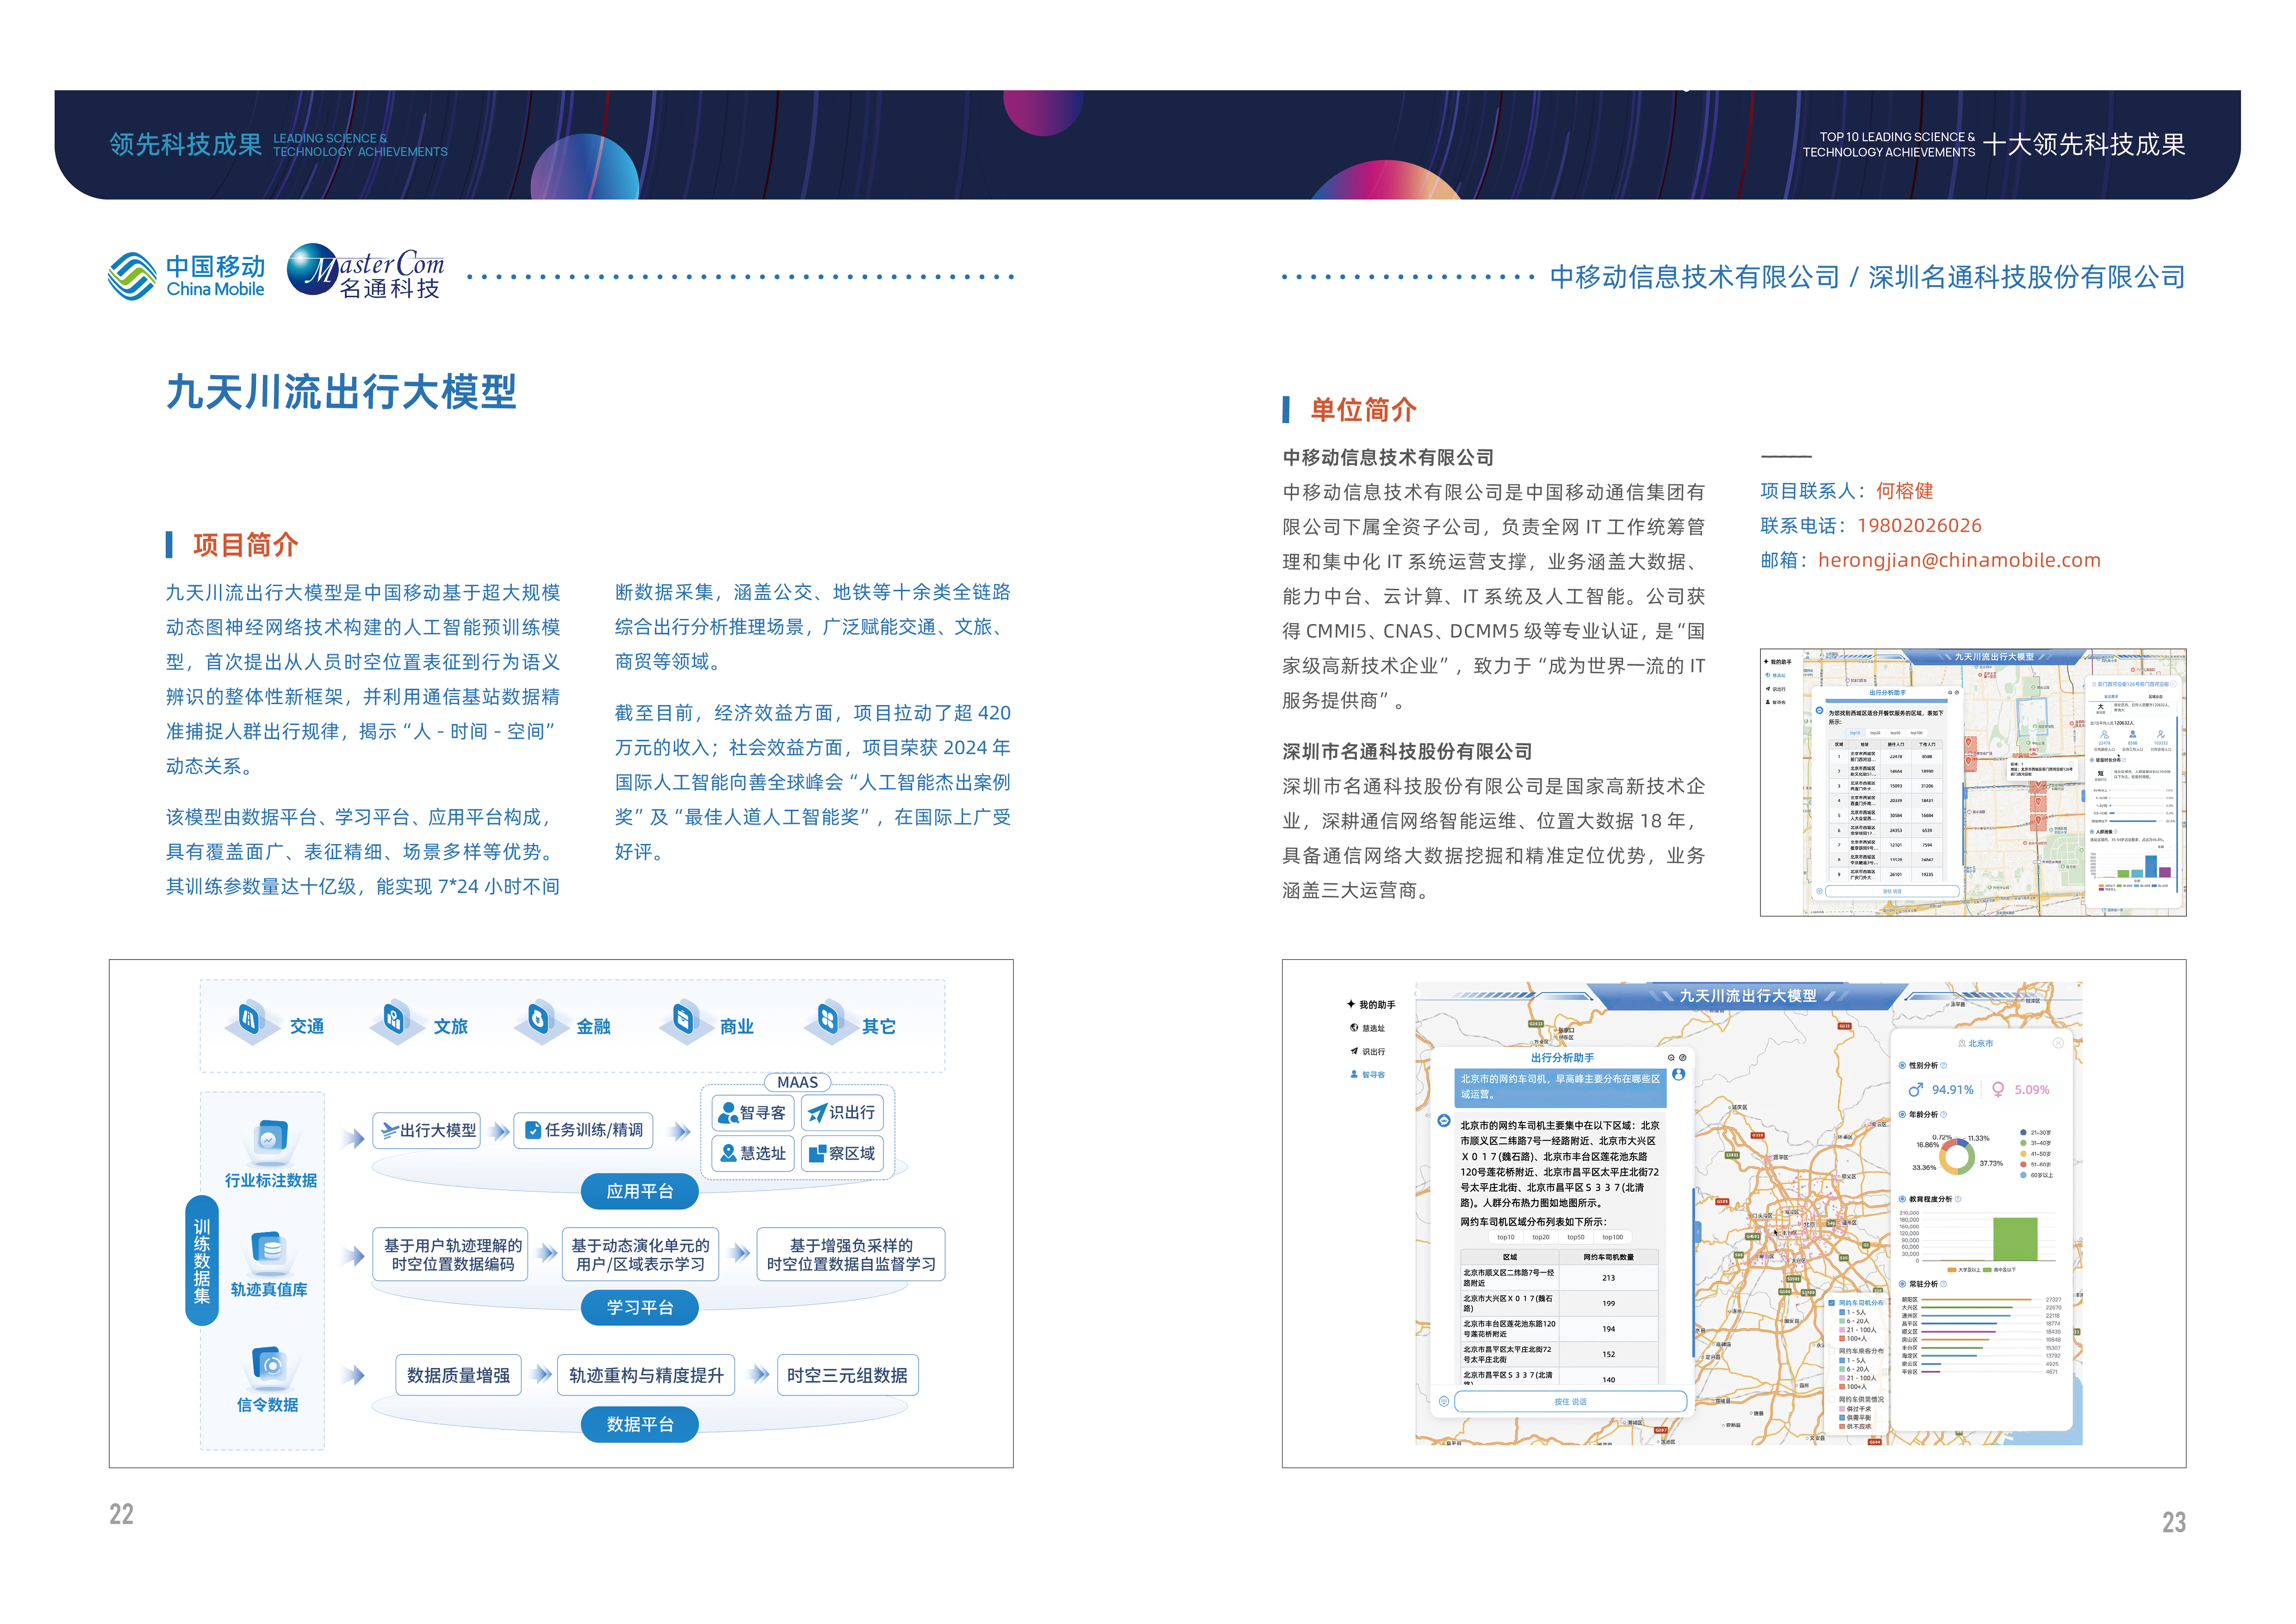The width and height of the screenshot is (2296, 1624).
Task: Click the 慧选址 globe icon in sidebar
Action: point(1354,1028)
